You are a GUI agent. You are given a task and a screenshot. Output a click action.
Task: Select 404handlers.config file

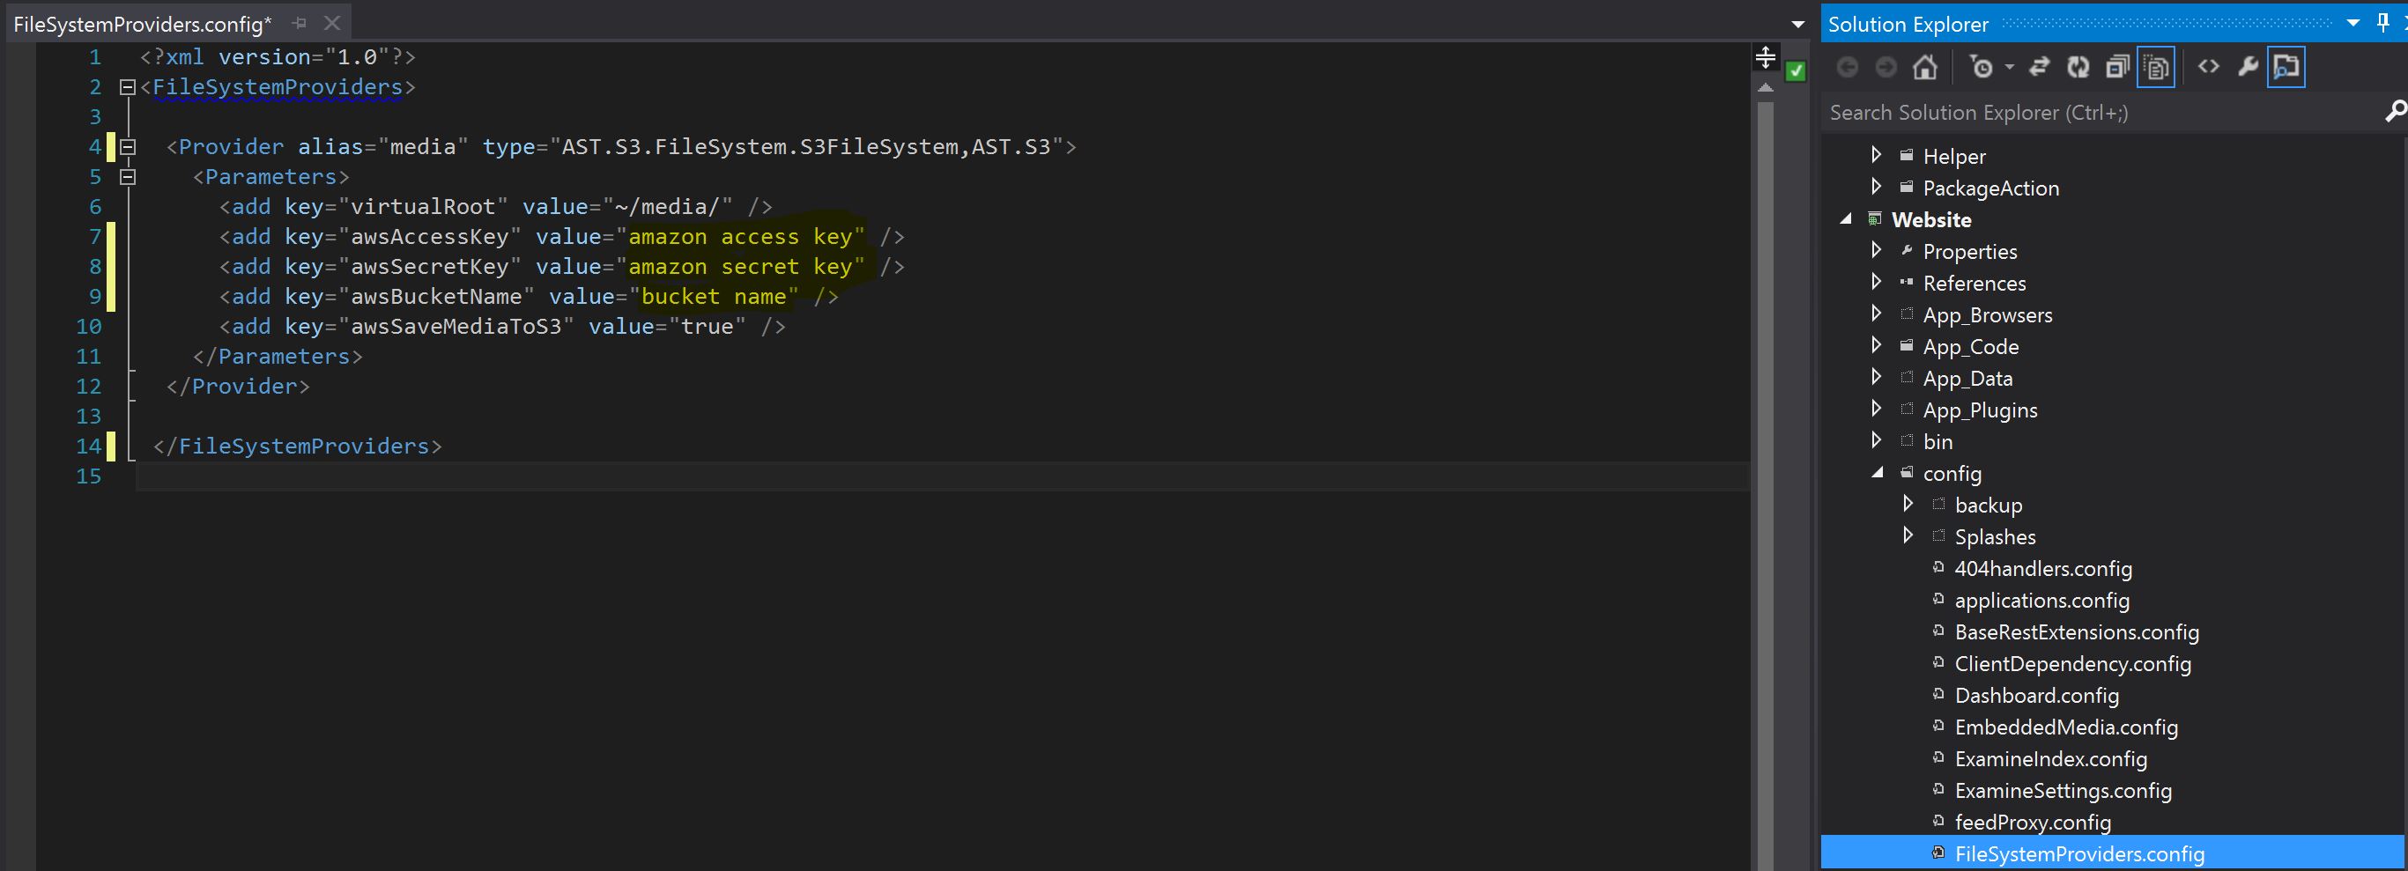tap(2043, 568)
